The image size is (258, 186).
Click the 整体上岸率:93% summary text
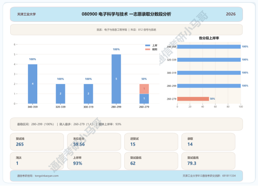click(110, 124)
